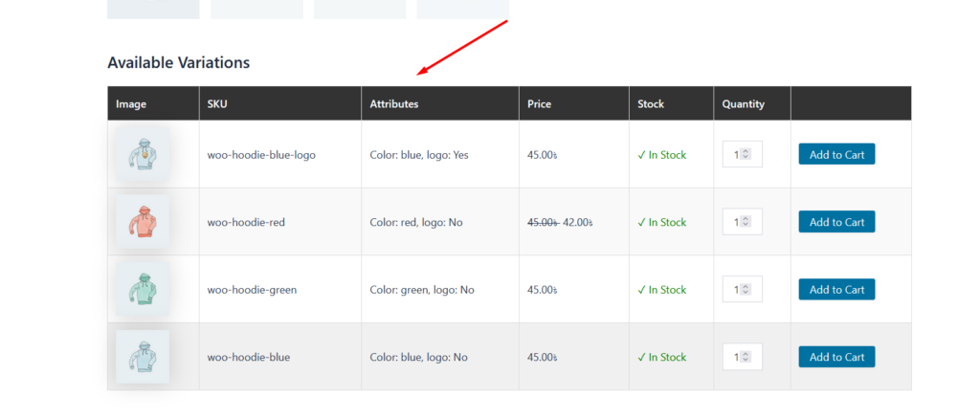Click the Quantity column header
The image size is (980, 420).
[743, 103]
